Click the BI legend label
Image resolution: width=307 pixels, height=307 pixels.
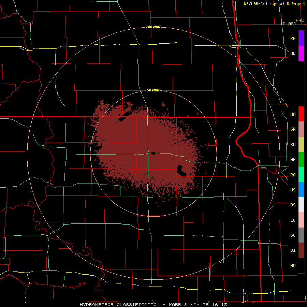click(x=293, y=250)
